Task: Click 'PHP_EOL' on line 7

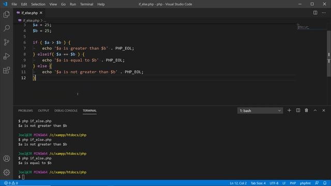Action: [x=124, y=48]
